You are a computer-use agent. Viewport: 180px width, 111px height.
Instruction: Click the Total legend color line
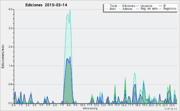[x=106, y=6]
